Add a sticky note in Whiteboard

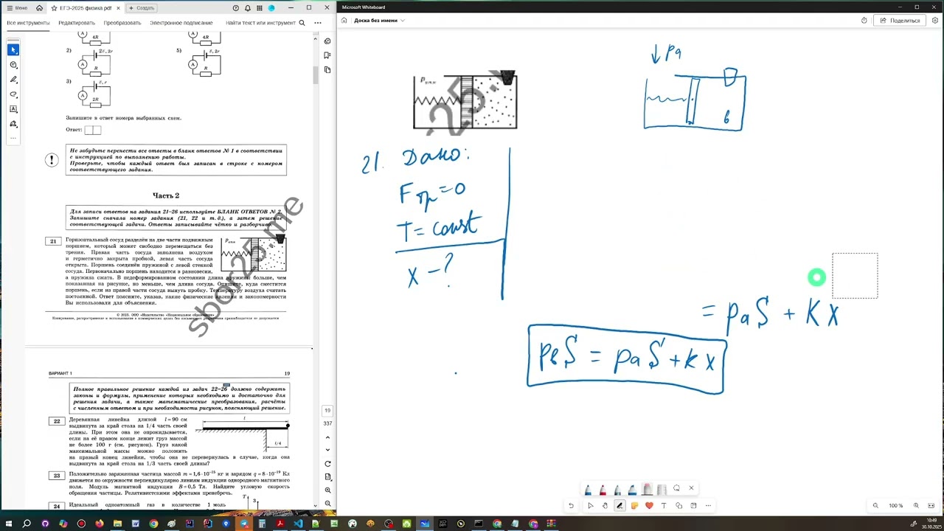pyautogui.click(x=634, y=506)
